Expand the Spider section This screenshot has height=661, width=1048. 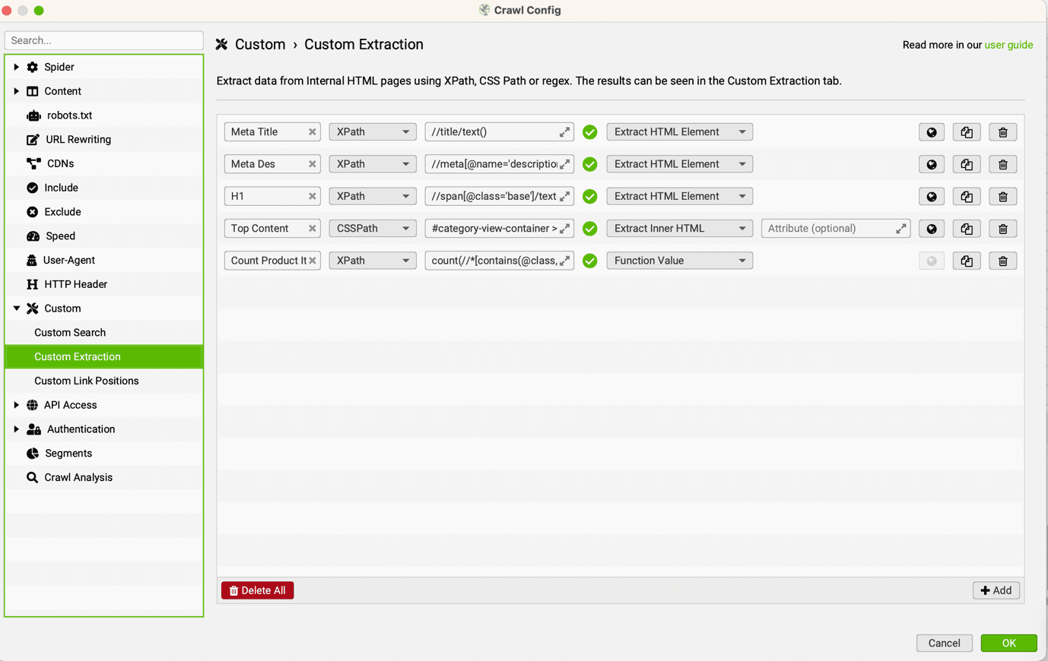click(15, 67)
